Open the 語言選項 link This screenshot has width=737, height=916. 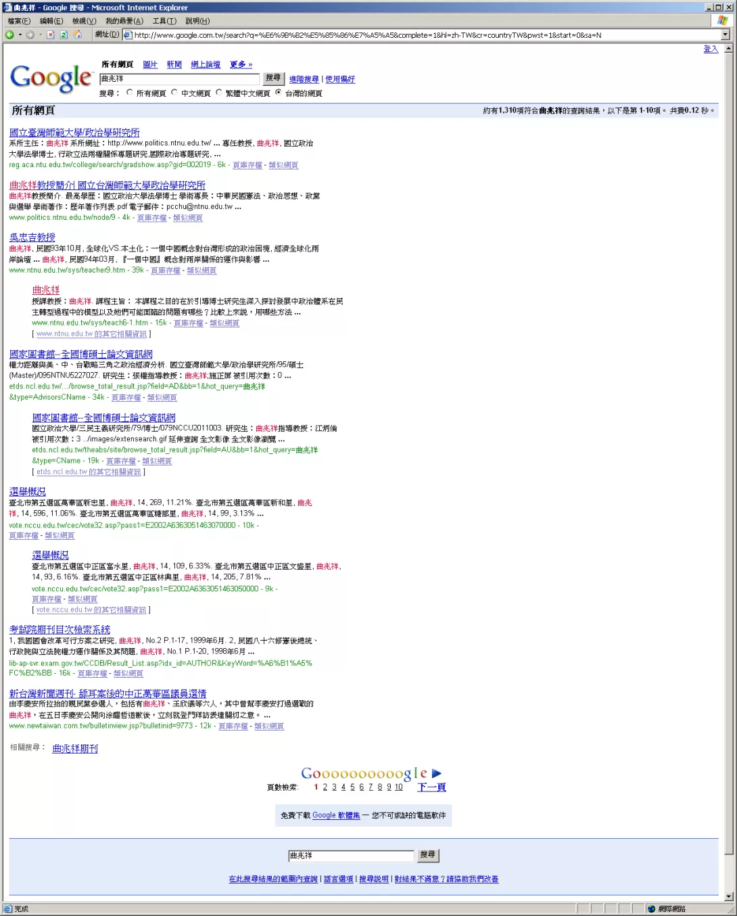pos(339,879)
